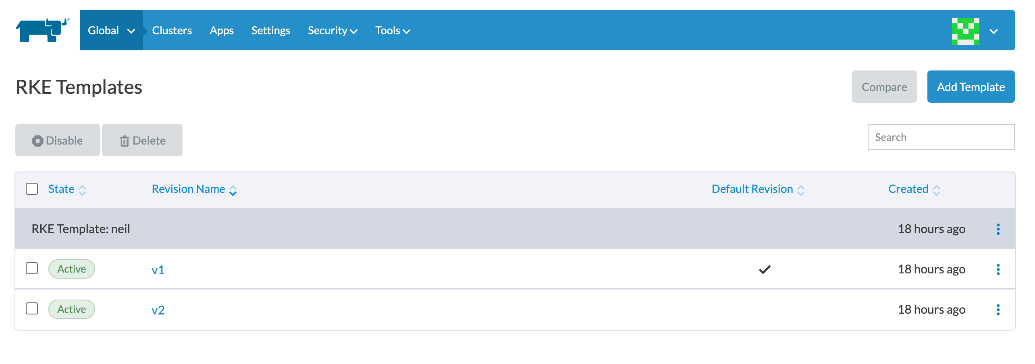Click the Active badge for v2
Viewport: 1035px width, 364px height.
[x=72, y=309]
